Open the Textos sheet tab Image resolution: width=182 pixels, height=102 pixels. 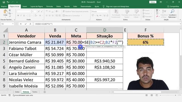point(35,92)
